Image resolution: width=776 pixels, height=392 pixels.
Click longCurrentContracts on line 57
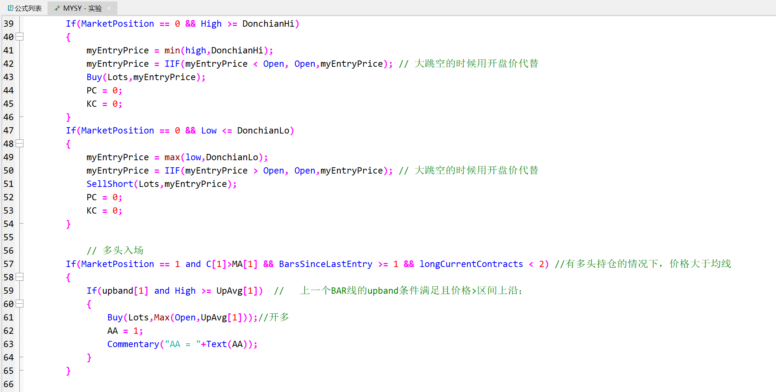[471, 264]
